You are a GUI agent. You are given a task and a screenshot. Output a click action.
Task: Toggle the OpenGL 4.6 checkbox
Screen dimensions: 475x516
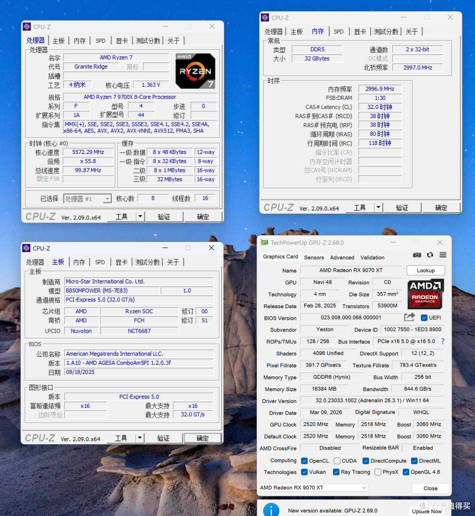406,472
